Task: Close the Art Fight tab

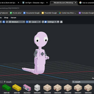Action: click(x=47, y=3)
